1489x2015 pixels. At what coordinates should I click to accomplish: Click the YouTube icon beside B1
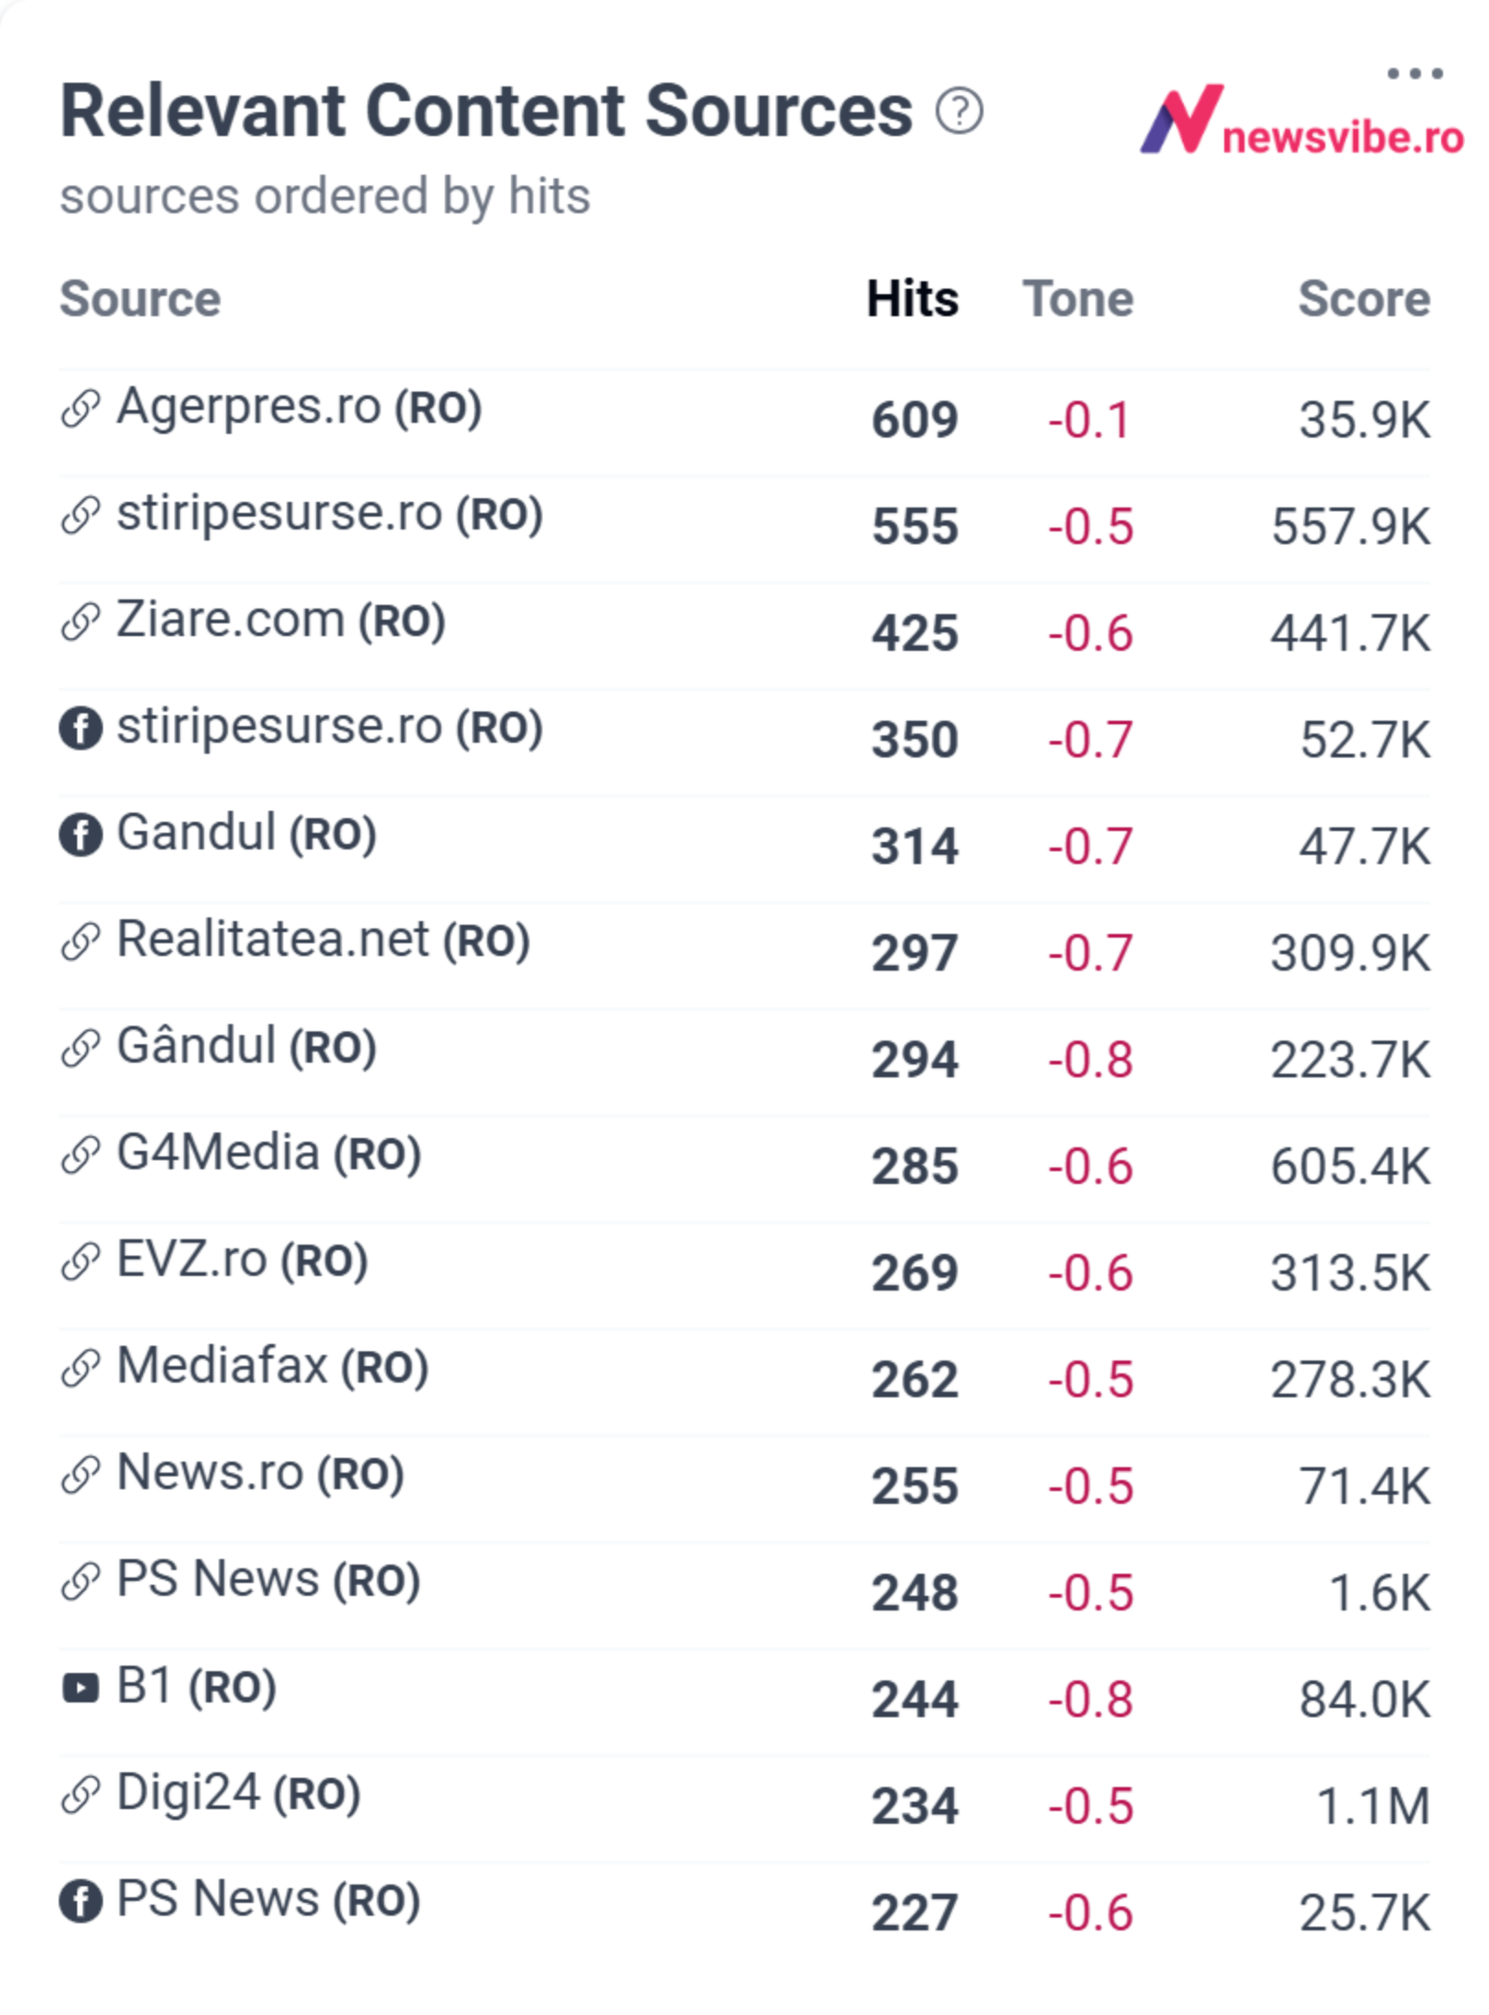coord(81,1688)
